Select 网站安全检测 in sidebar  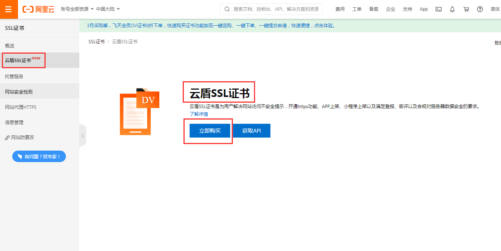pos(39,92)
